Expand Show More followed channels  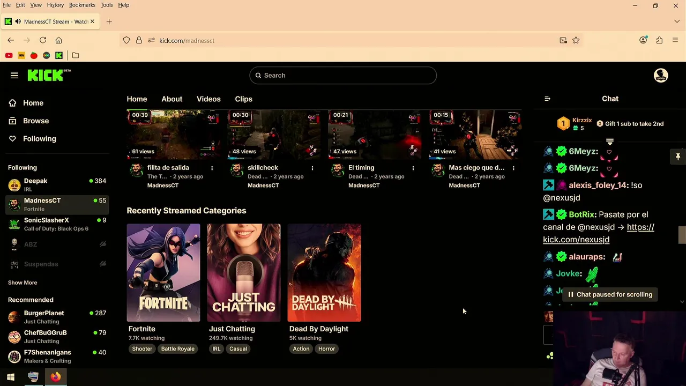(x=23, y=283)
